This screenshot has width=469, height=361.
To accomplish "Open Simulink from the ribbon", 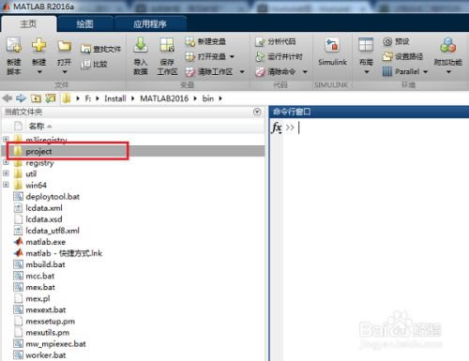I will [x=332, y=46].
